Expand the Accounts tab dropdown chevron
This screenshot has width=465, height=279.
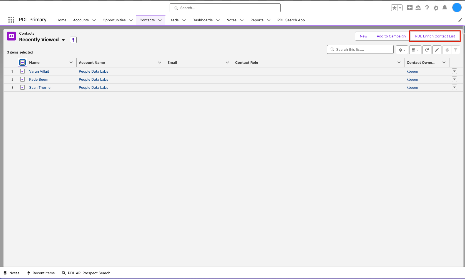[94, 20]
